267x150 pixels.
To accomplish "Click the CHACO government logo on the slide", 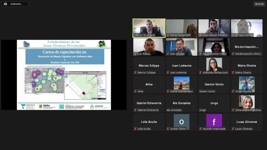I will click(x=99, y=106).
